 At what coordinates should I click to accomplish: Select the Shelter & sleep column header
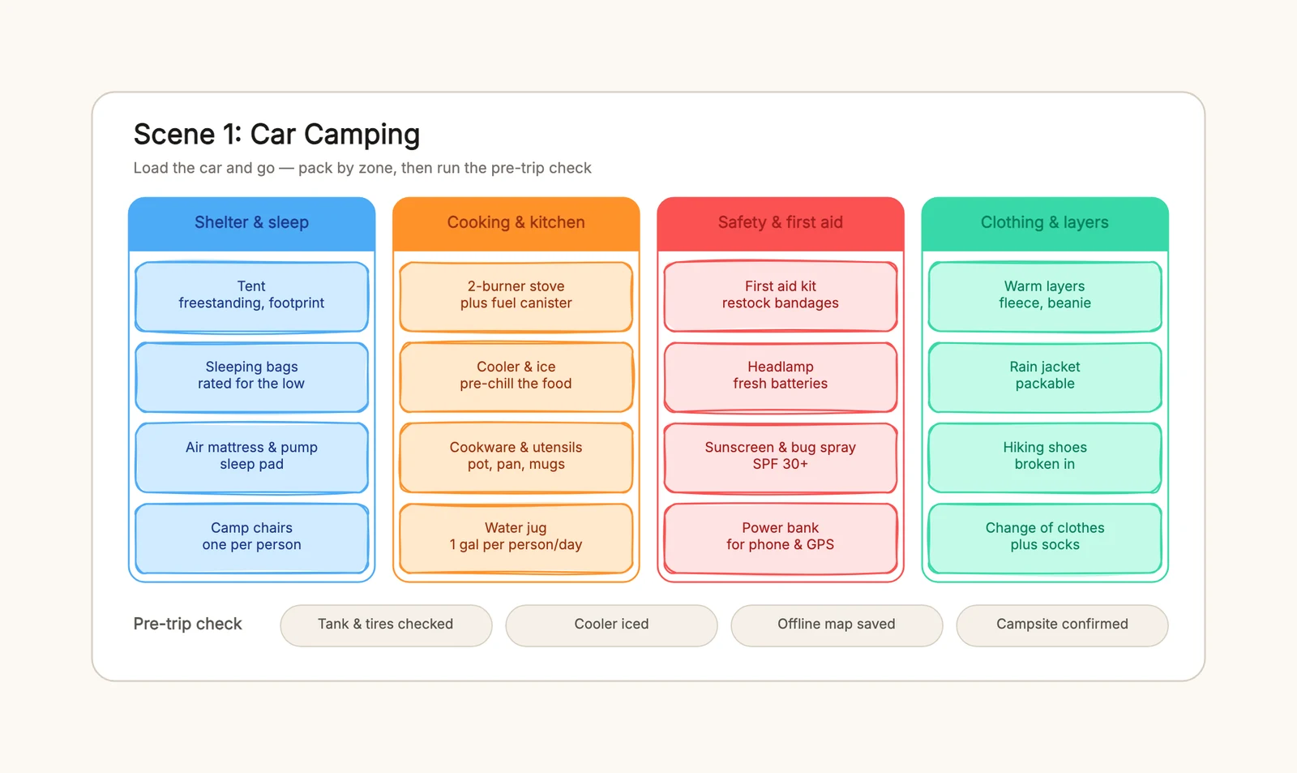251,223
